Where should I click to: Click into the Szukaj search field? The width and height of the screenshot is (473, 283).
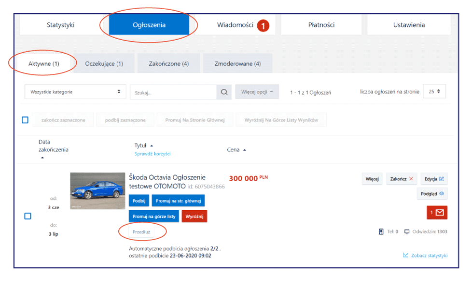pyautogui.click(x=173, y=92)
